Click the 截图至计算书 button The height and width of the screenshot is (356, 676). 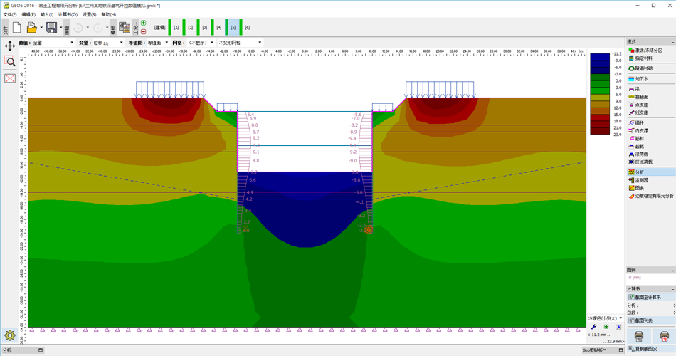pyautogui.click(x=650, y=298)
